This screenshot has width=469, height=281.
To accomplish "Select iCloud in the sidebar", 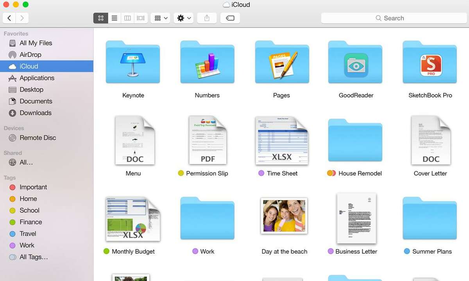I will pos(47,66).
